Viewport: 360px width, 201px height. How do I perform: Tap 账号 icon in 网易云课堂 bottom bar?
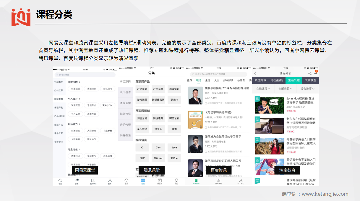pyautogui.click(x=110, y=181)
